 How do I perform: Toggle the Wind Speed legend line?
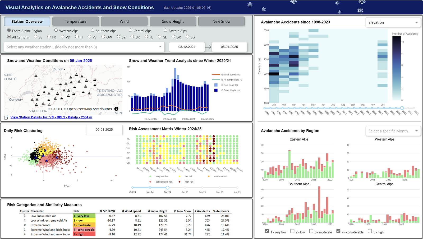click(x=216, y=75)
